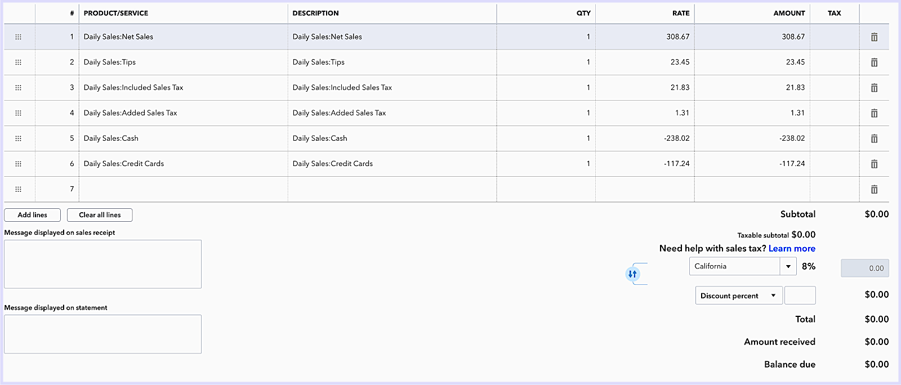This screenshot has width=901, height=385.
Task: Click the sales receipt message box
Action: (102, 264)
